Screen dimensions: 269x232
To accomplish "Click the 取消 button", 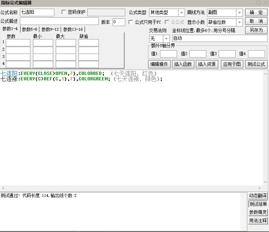I will (x=256, y=21).
